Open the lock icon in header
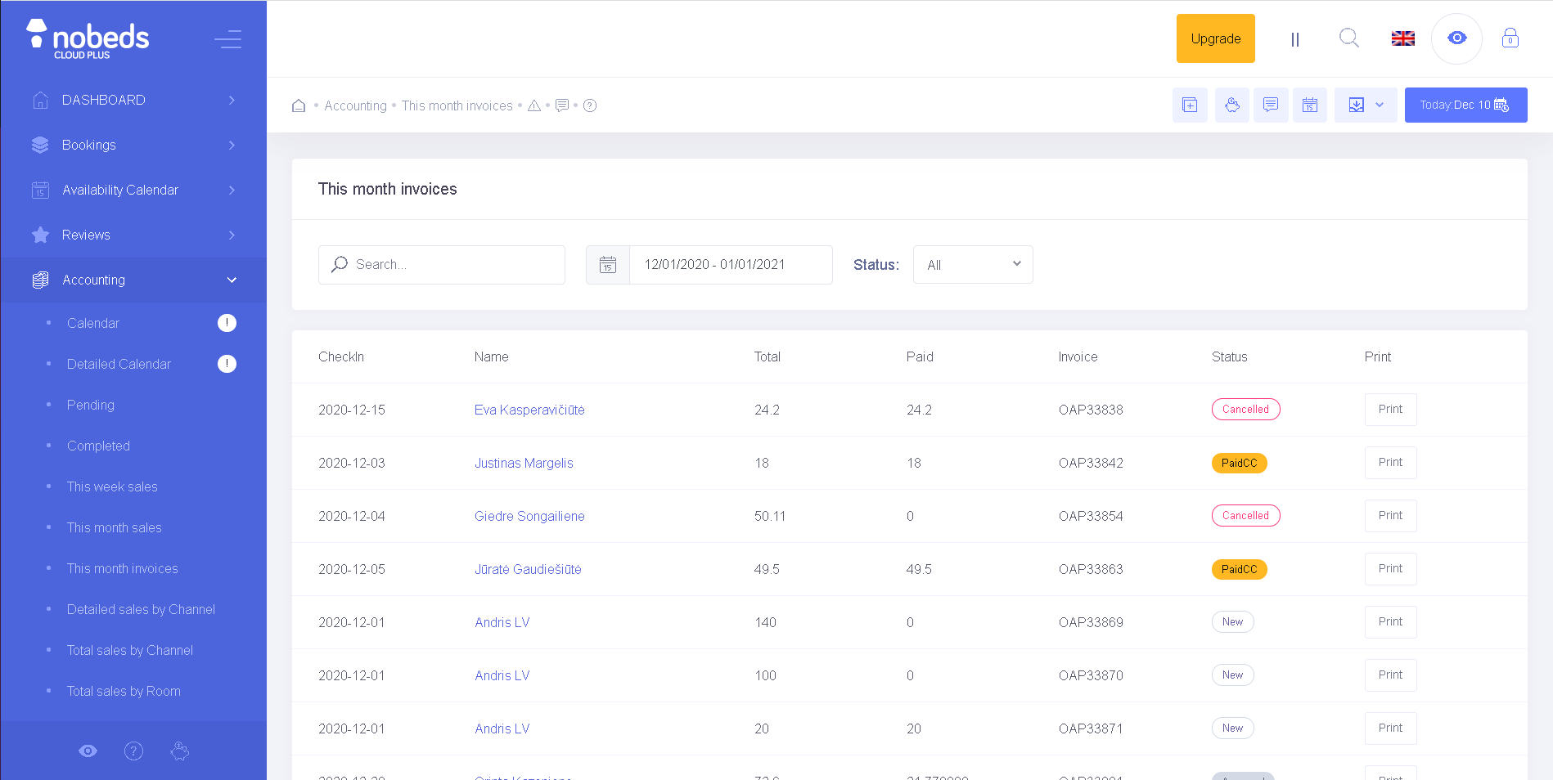This screenshot has width=1553, height=780. [1510, 38]
